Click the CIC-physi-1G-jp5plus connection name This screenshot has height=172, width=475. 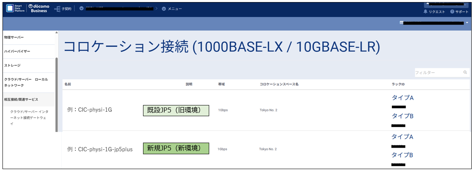pos(100,149)
